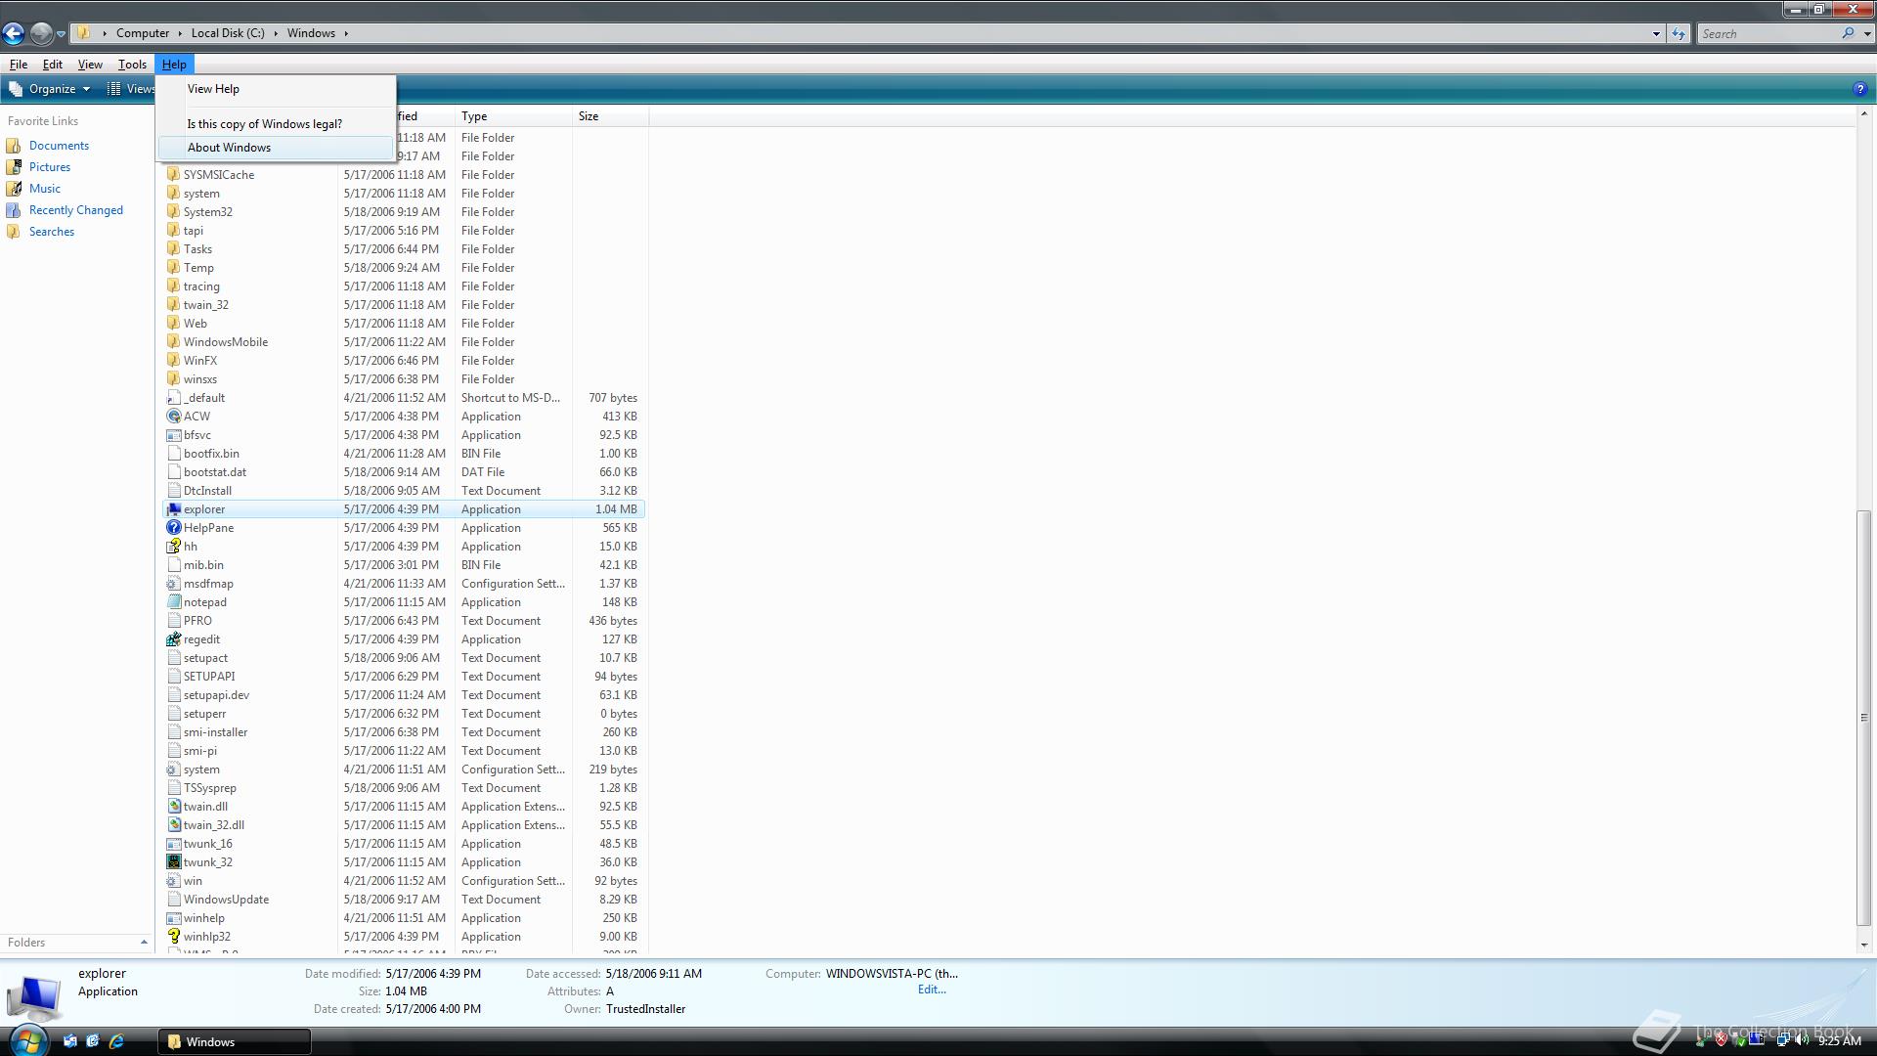Click the Music icon in Favorite Links
The height and width of the screenshot is (1056, 1877).
click(14, 189)
